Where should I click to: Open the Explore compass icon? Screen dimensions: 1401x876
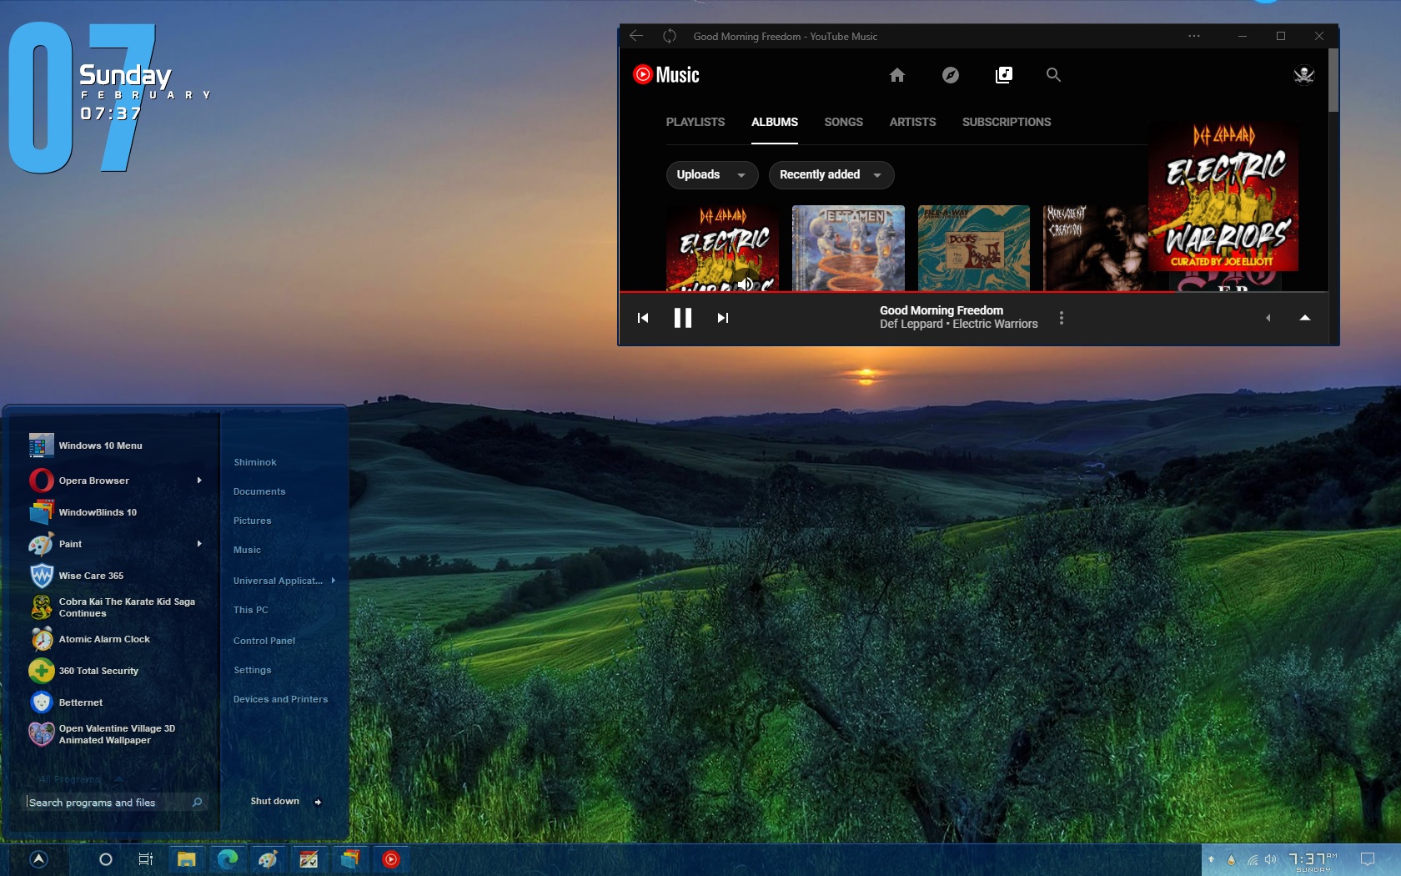[950, 75]
